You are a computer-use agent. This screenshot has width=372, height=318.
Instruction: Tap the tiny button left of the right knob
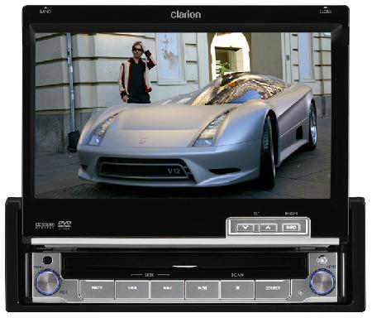tap(301, 291)
